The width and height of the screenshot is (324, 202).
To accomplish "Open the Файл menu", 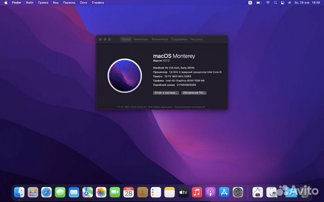I will click(x=30, y=3).
